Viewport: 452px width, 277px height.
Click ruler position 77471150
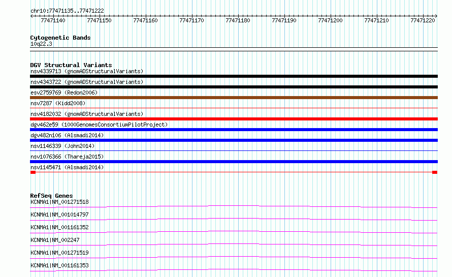pyautogui.click(x=99, y=20)
